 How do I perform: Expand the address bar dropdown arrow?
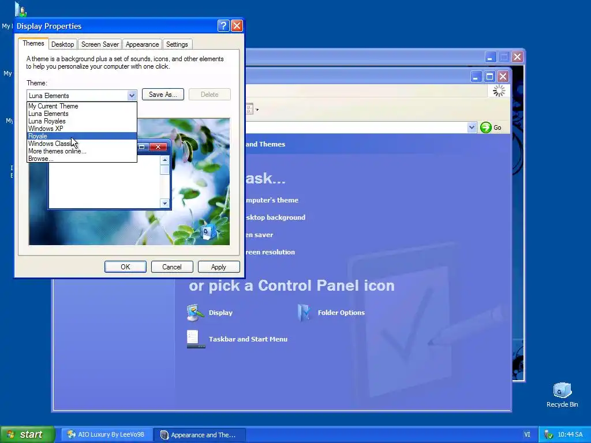(472, 127)
